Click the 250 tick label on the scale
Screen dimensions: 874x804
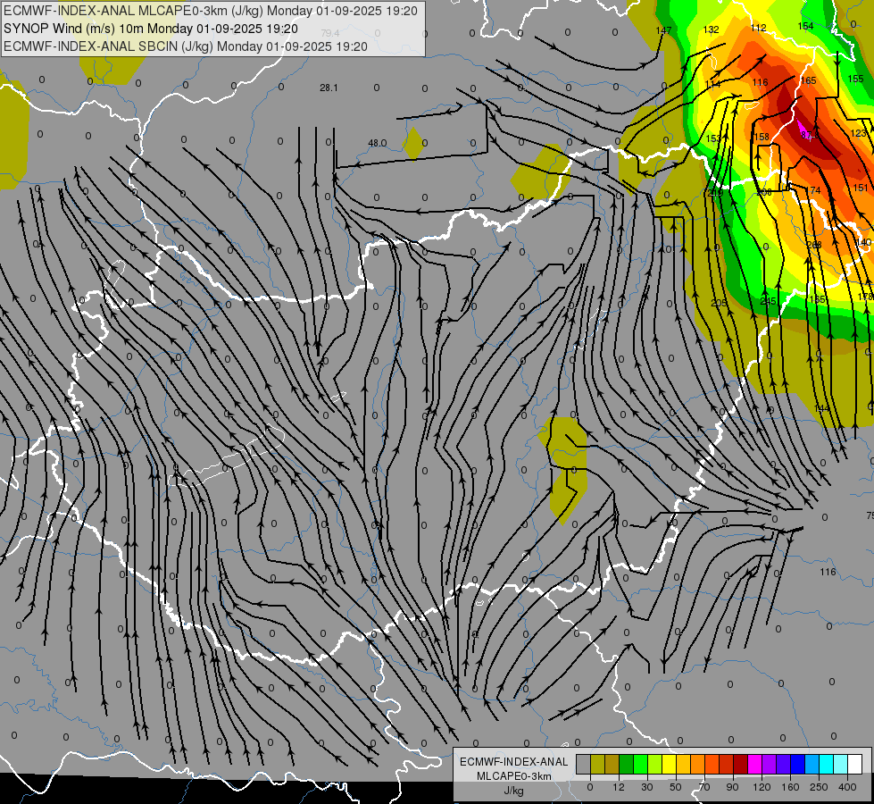[819, 787]
